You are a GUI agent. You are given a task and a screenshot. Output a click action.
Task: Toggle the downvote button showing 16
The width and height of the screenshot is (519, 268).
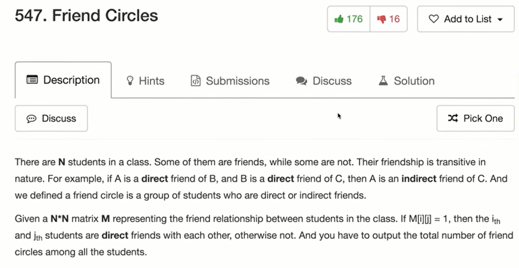point(388,19)
